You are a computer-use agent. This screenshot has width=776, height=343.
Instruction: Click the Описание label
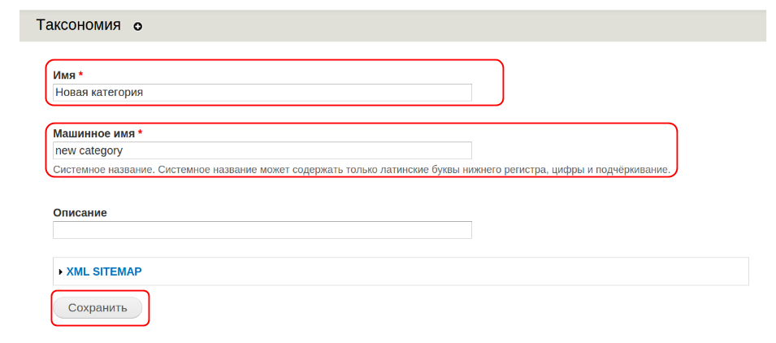(80, 212)
